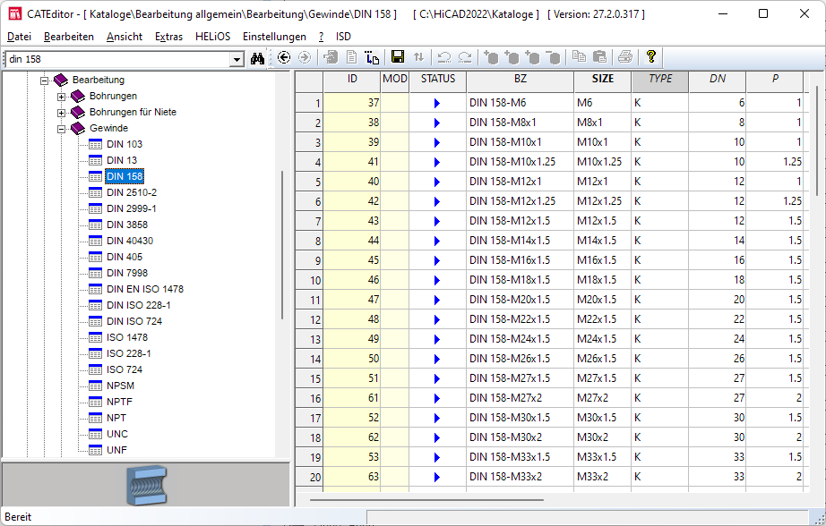Click the printer icon in toolbar
This screenshot has width=826, height=526.
(624, 57)
